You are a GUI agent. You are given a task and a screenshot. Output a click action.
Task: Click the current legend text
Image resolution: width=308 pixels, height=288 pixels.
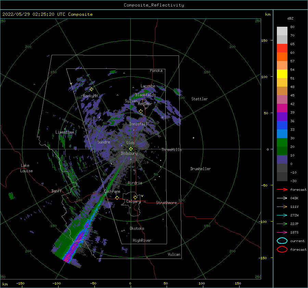tap(297, 241)
